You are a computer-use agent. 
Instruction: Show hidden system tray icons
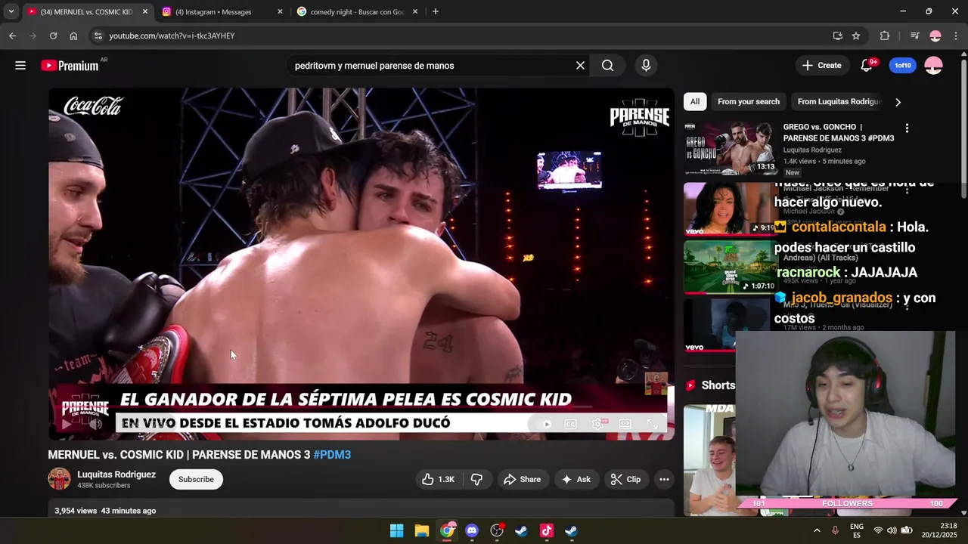coord(817,531)
